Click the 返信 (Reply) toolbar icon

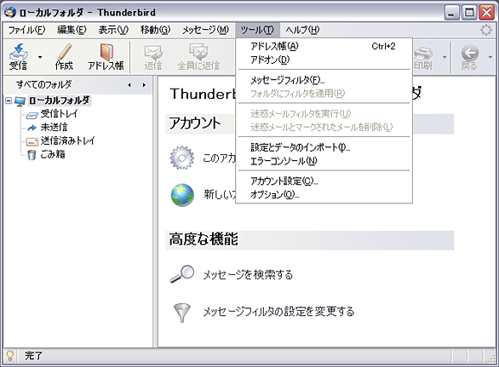[153, 52]
